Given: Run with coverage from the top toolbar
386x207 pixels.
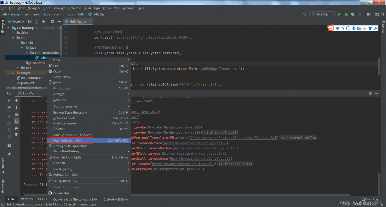Looking at the screenshot, I should coord(353,14).
